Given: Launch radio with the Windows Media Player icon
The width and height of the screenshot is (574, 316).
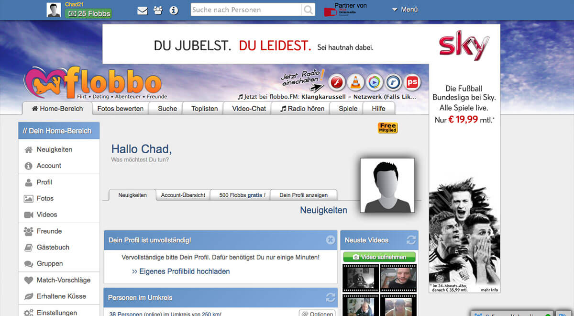Looking at the screenshot, I should 375,82.
